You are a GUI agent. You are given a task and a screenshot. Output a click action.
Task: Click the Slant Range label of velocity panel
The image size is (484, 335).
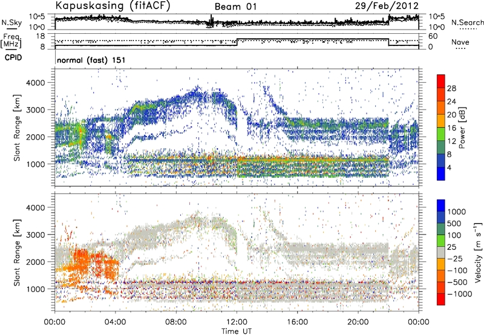(x=17, y=252)
